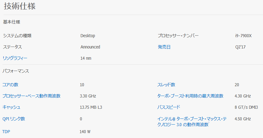Click the 14 nm lithography value
The height and width of the screenshot is (138, 263).
pos(86,58)
